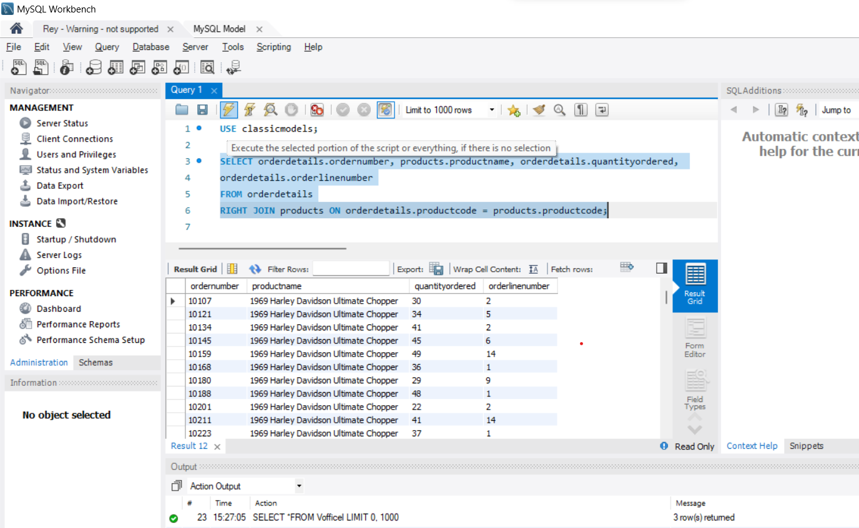Open the home screen tab icon

click(x=16, y=29)
